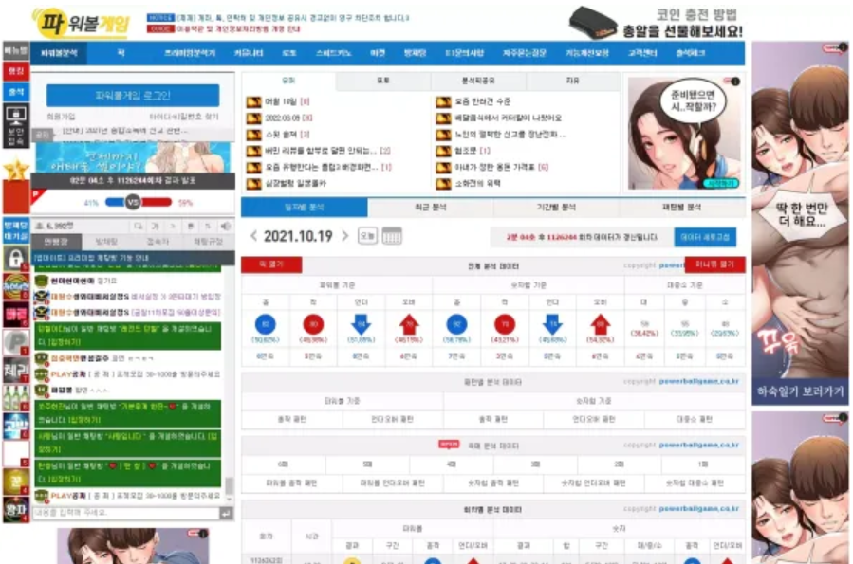Open the 패턴별 분석 tab

tap(681, 207)
